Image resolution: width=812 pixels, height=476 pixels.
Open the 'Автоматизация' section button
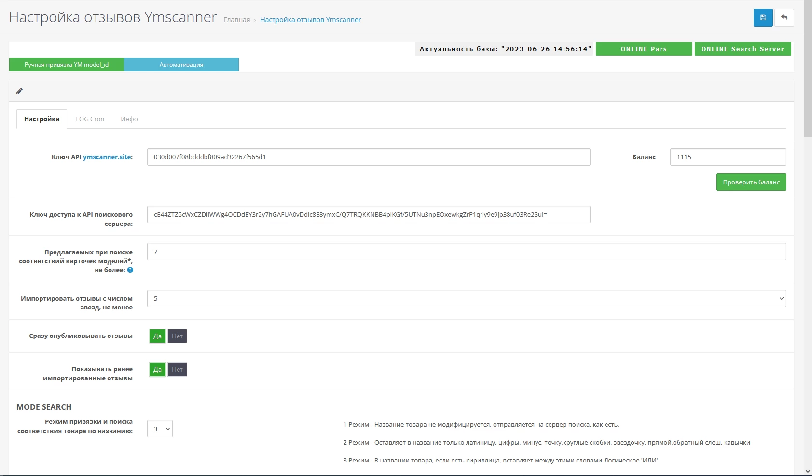point(181,65)
